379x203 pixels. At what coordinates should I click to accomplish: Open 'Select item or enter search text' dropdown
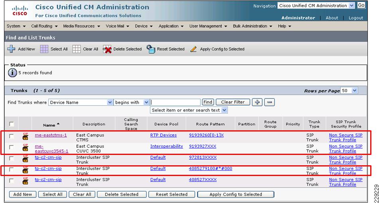coord(189,110)
